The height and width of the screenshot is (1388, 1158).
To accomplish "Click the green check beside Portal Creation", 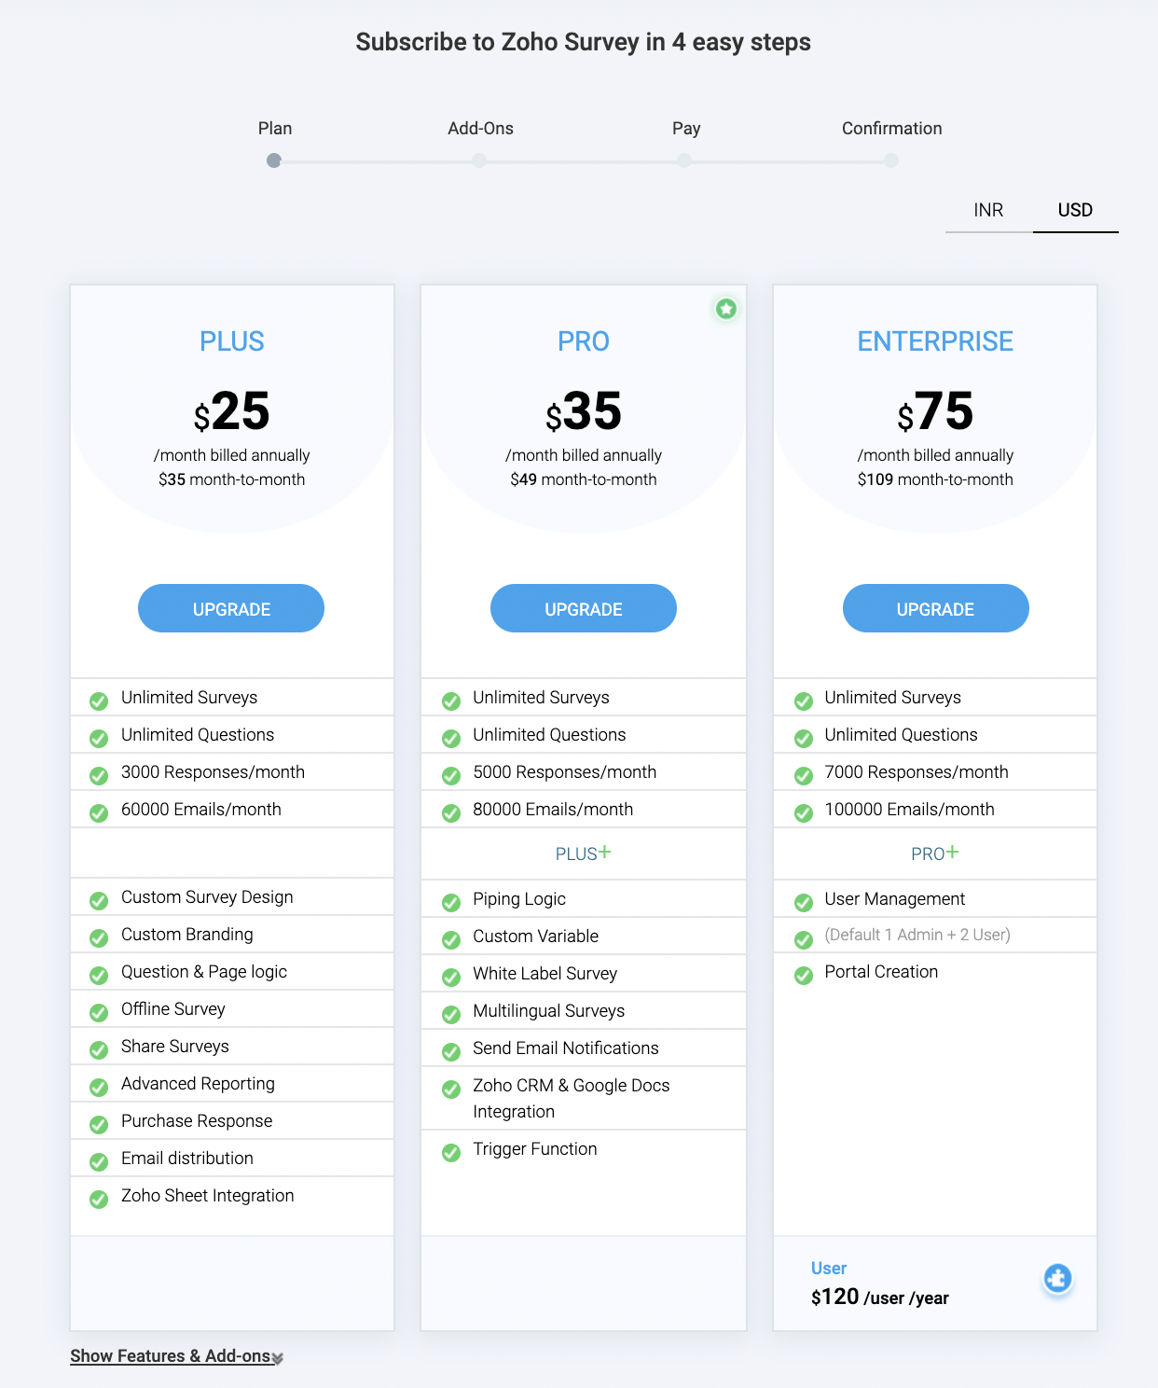I will point(804,976).
